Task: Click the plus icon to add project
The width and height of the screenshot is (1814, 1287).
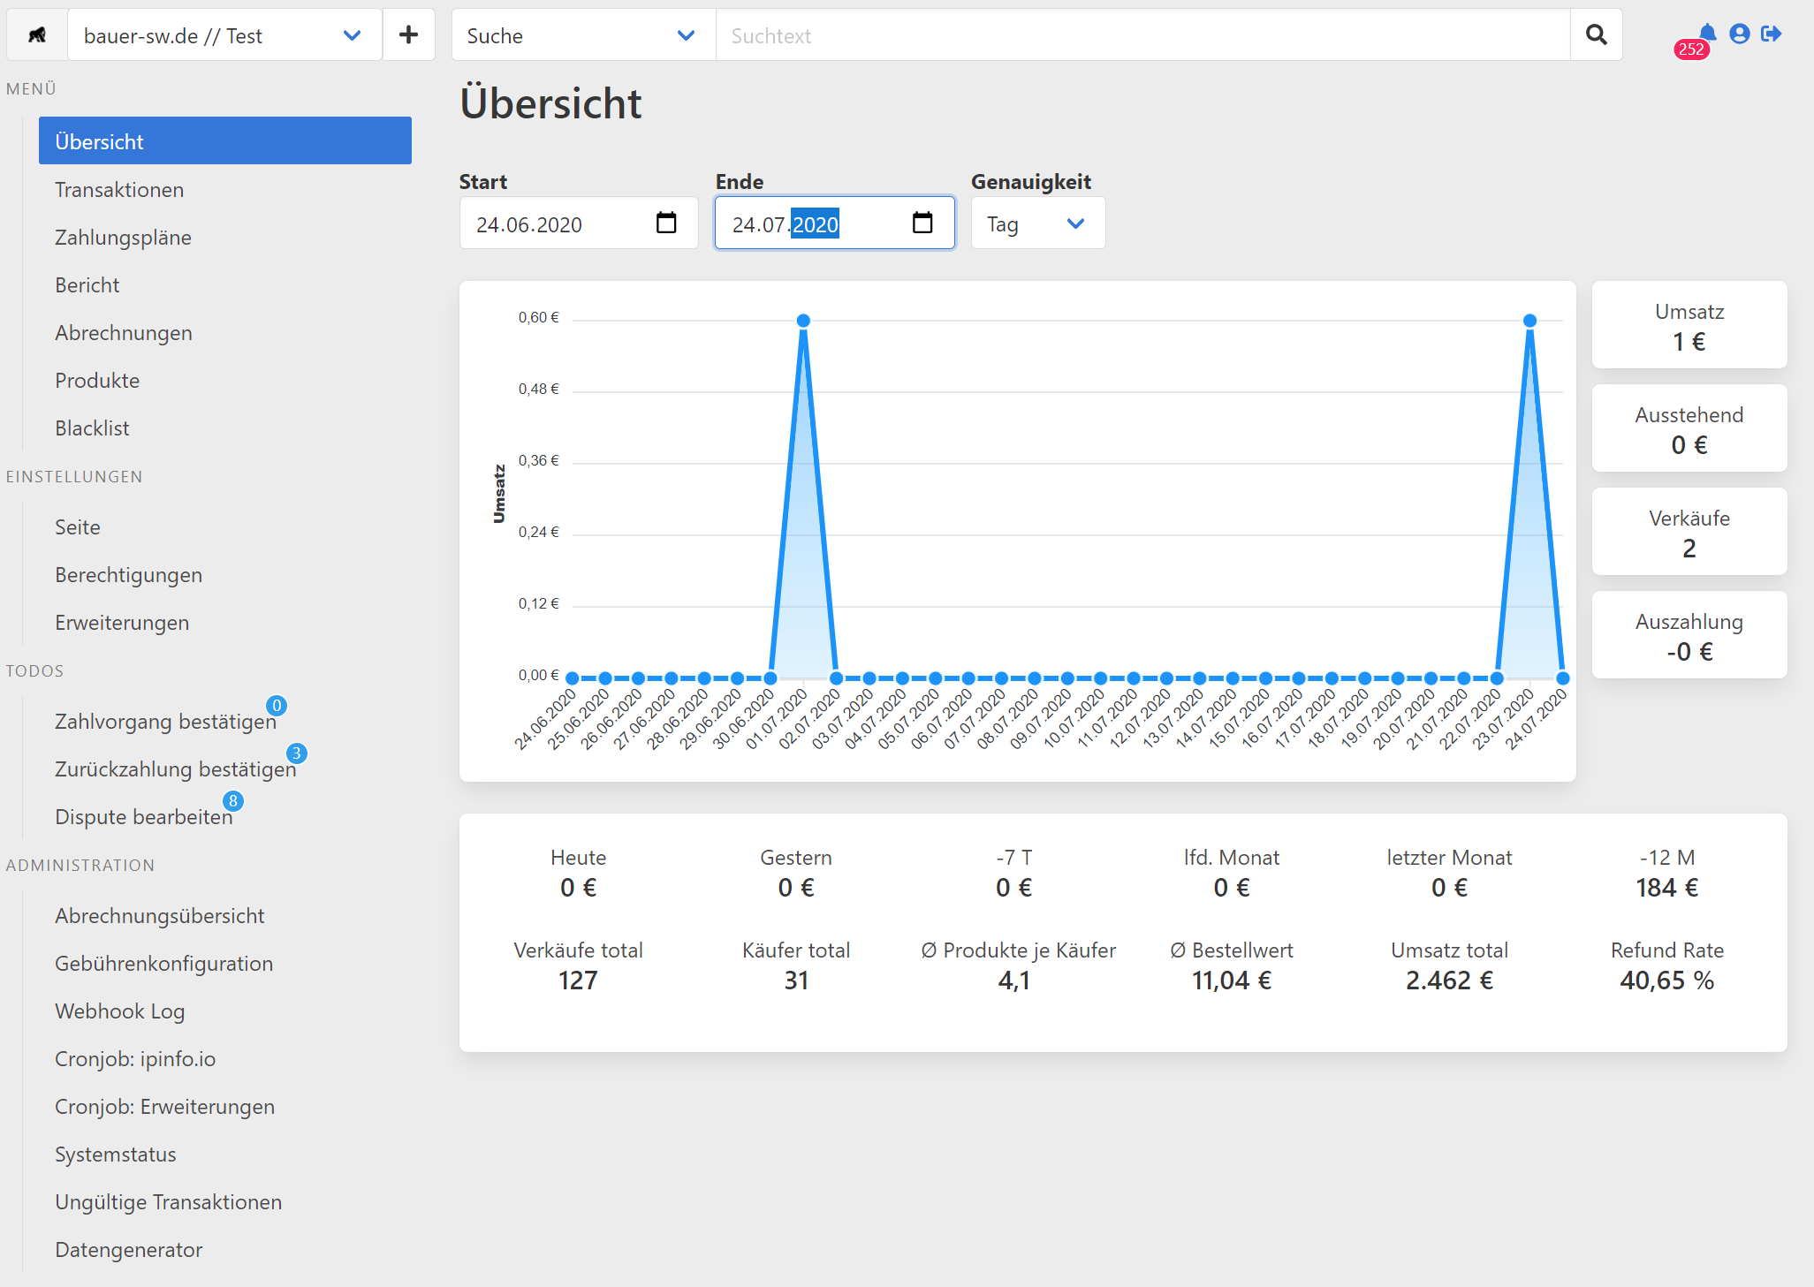Action: click(x=408, y=35)
